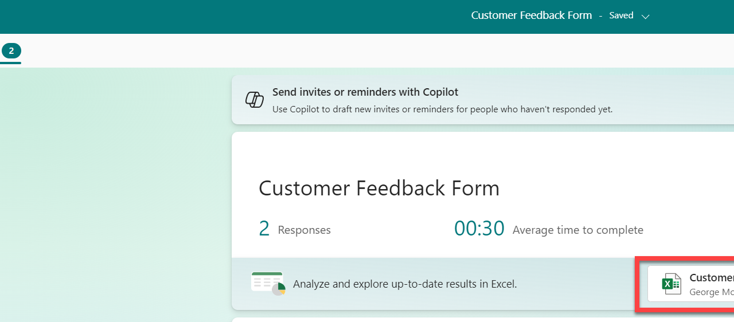Click the Average time to complete label
The height and width of the screenshot is (322, 734).
pos(577,230)
